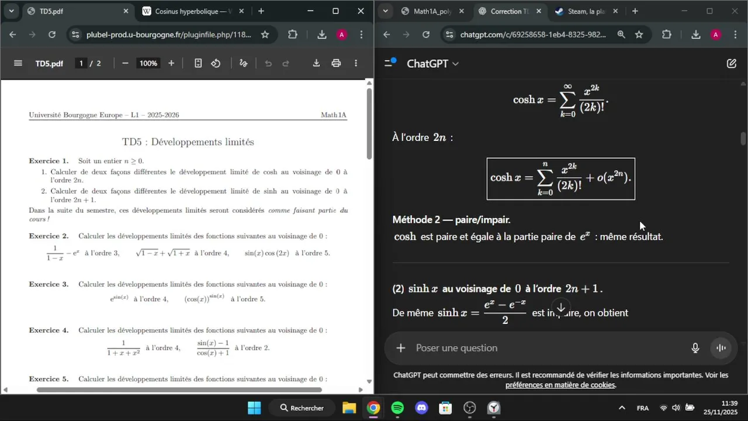Open downloads in the left browser window
Screen dimensions: 748x421
321,34
